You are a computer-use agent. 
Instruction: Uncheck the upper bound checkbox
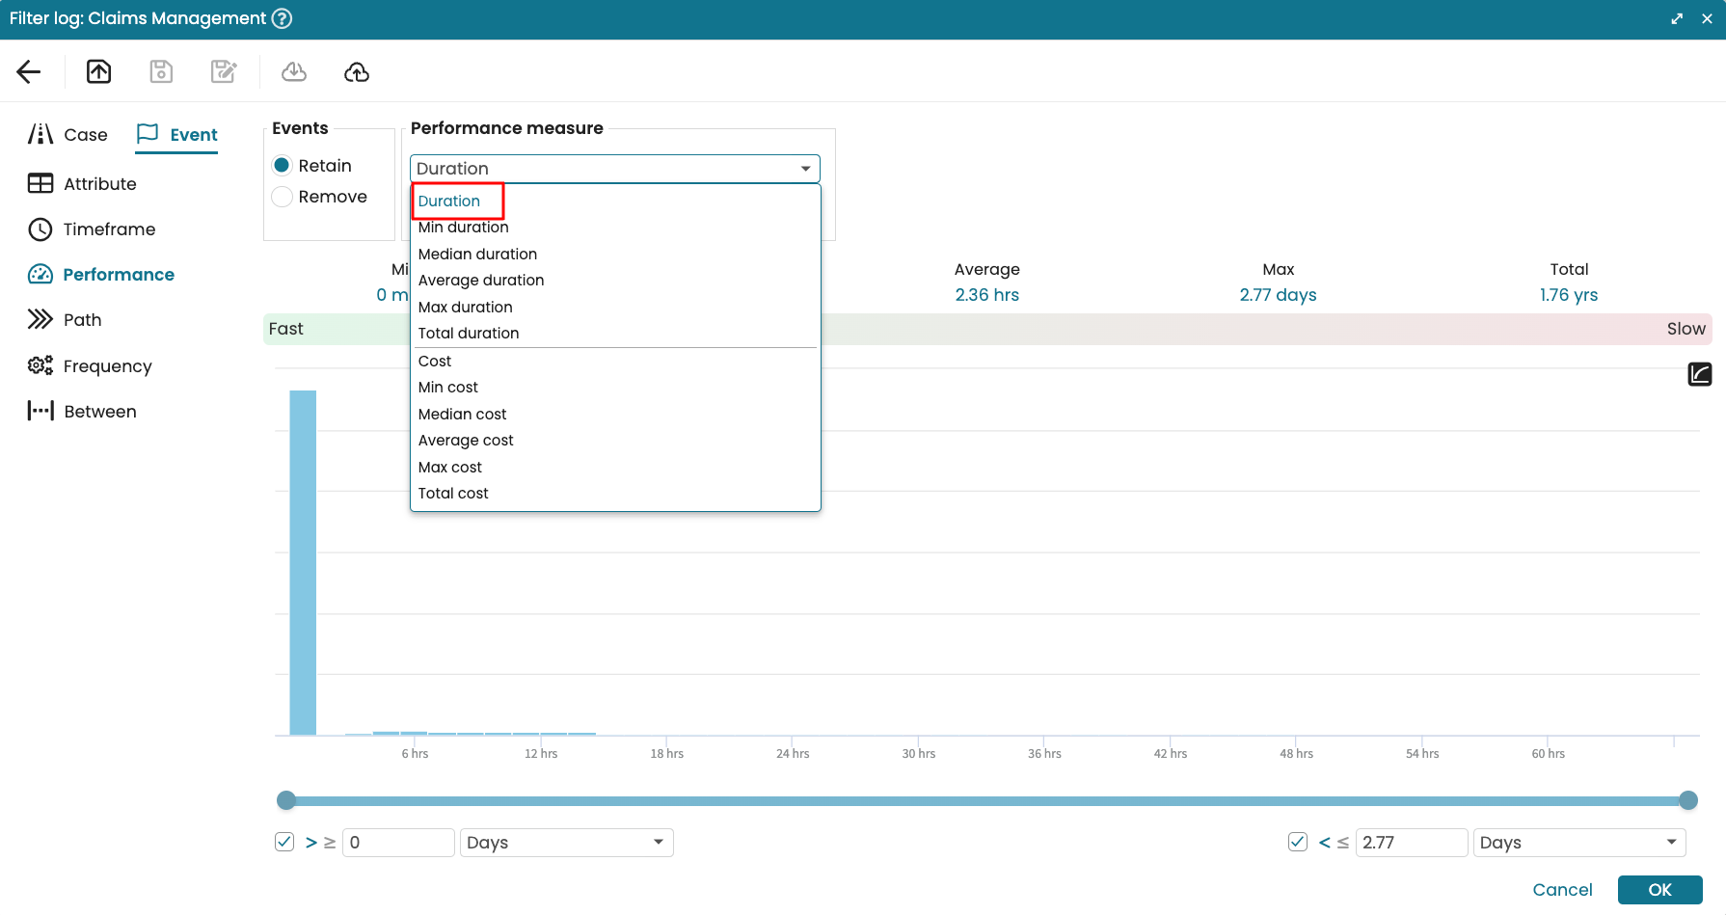pos(1298,842)
